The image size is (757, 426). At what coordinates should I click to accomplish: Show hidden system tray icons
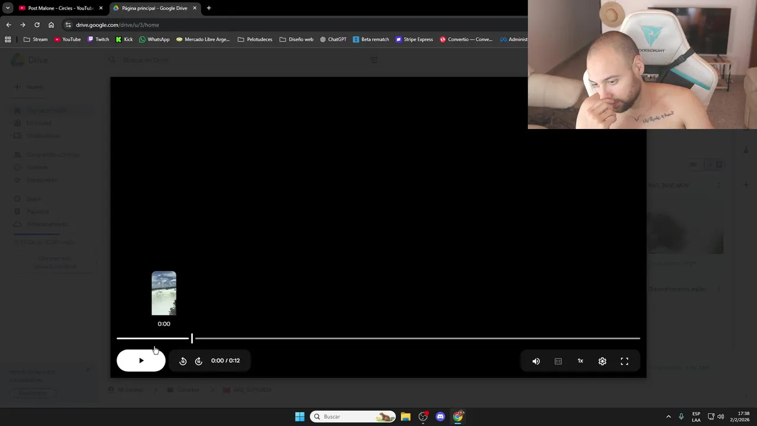pos(668,417)
